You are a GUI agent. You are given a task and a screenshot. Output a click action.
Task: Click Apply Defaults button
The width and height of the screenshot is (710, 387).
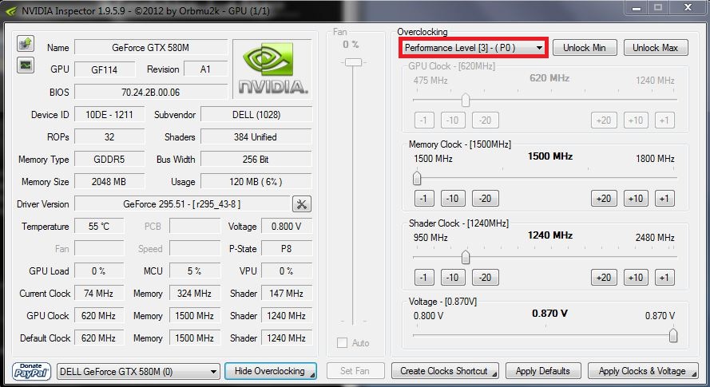543,371
